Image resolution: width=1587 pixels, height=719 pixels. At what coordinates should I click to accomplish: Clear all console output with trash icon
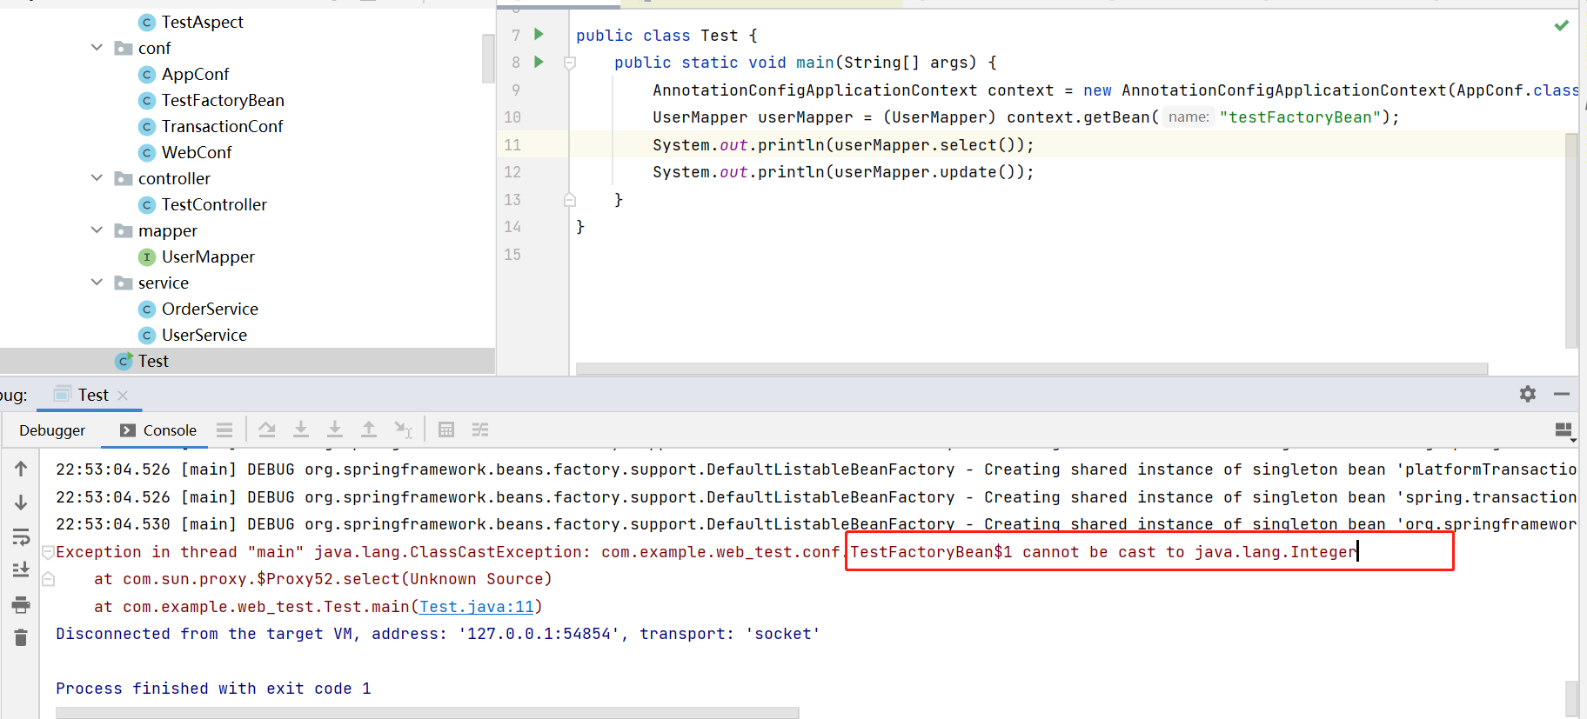[x=21, y=638]
